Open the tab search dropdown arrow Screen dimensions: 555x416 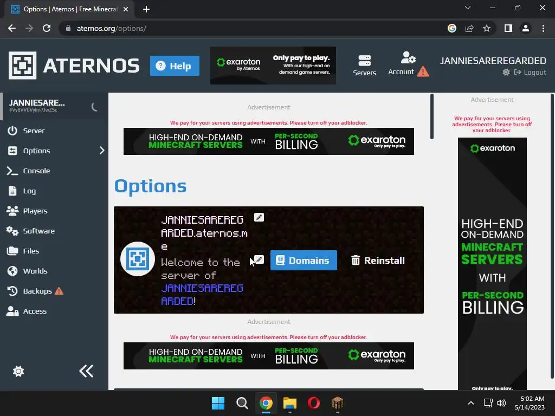468,8
